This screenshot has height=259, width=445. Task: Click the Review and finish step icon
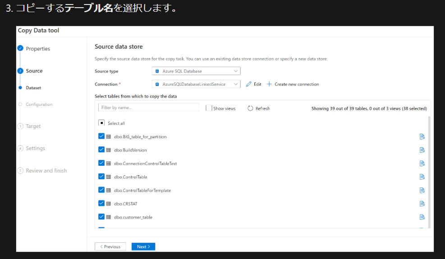point(20,171)
